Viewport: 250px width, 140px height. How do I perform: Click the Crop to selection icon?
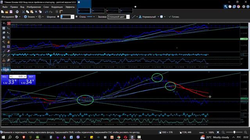tap(36, 12)
